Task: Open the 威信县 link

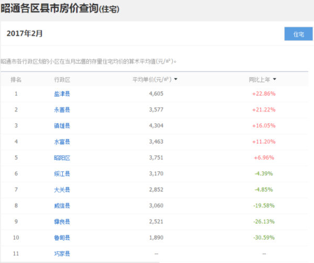Action: [x=62, y=205]
